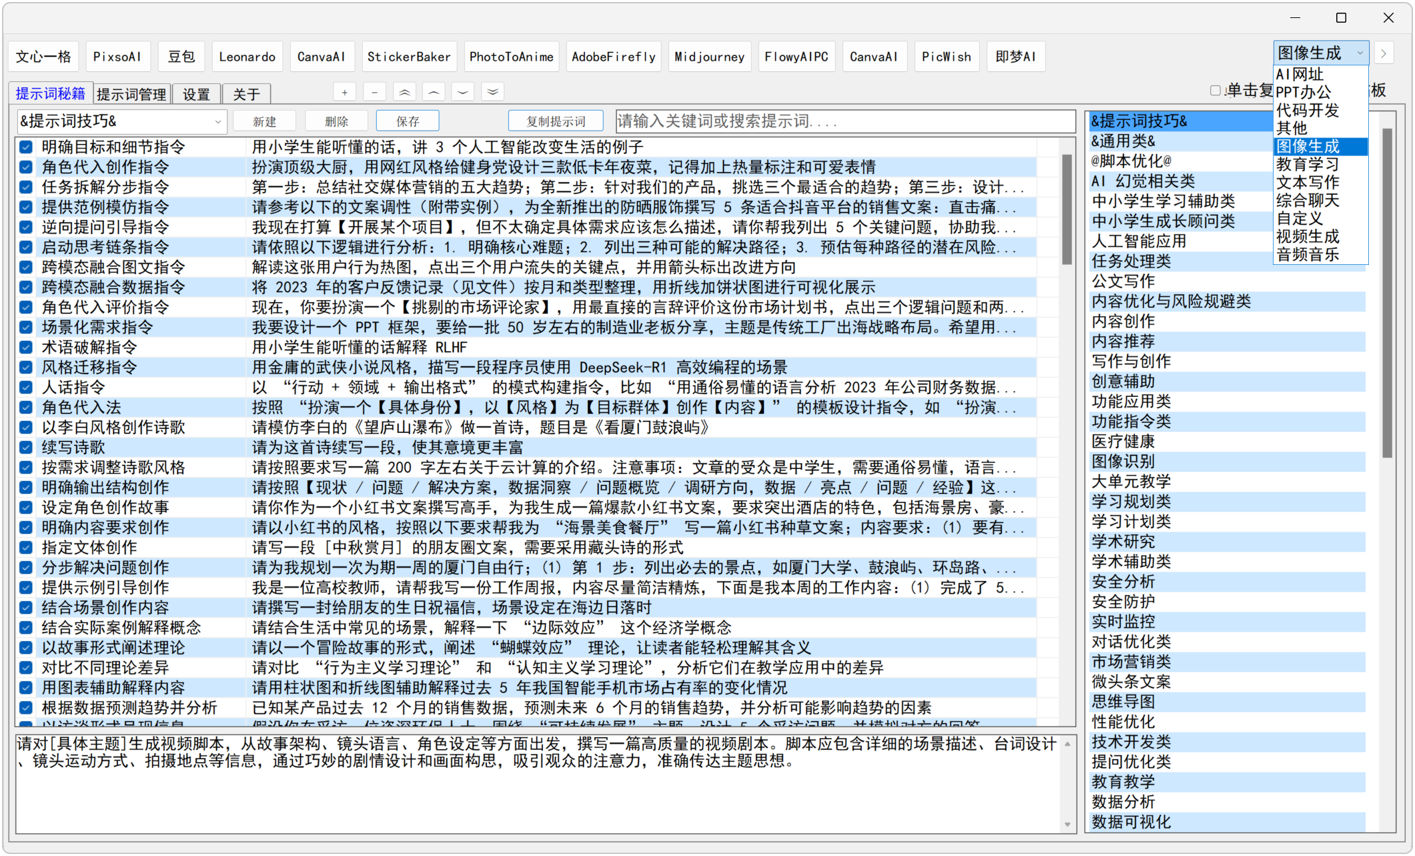Click the minus remove-row icon
This screenshot has width=1415, height=856.
click(x=374, y=92)
